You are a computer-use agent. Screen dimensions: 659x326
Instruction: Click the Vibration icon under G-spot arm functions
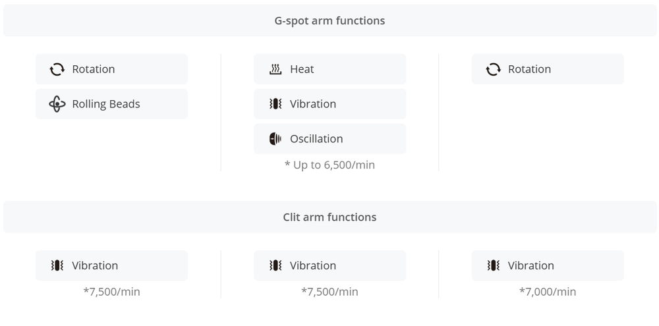click(275, 104)
